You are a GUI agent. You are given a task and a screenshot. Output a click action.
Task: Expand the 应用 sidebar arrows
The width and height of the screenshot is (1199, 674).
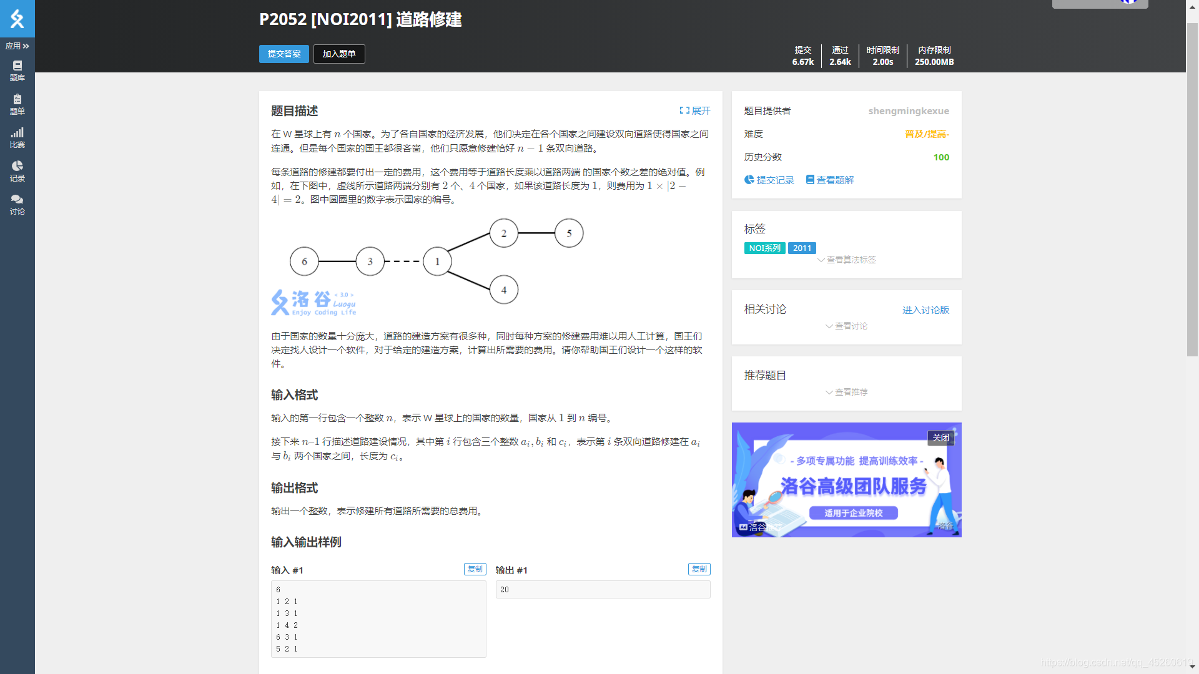click(26, 46)
